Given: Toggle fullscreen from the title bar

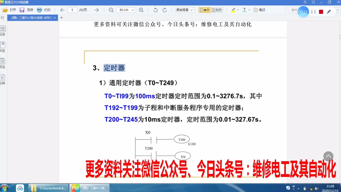Looking at the screenshot, I should pos(313,2).
